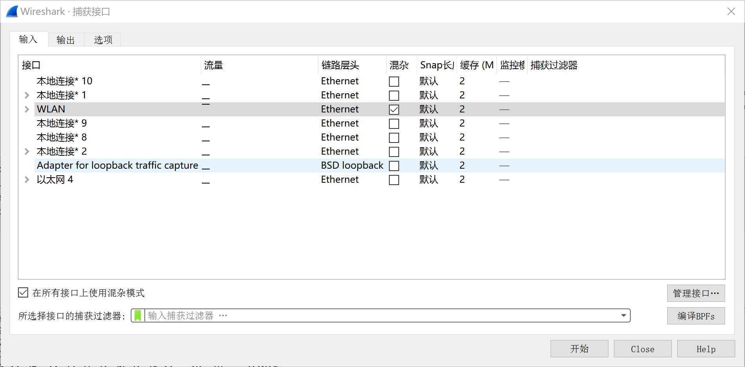Open the 选项 tab
The image size is (745, 367).
103,40
